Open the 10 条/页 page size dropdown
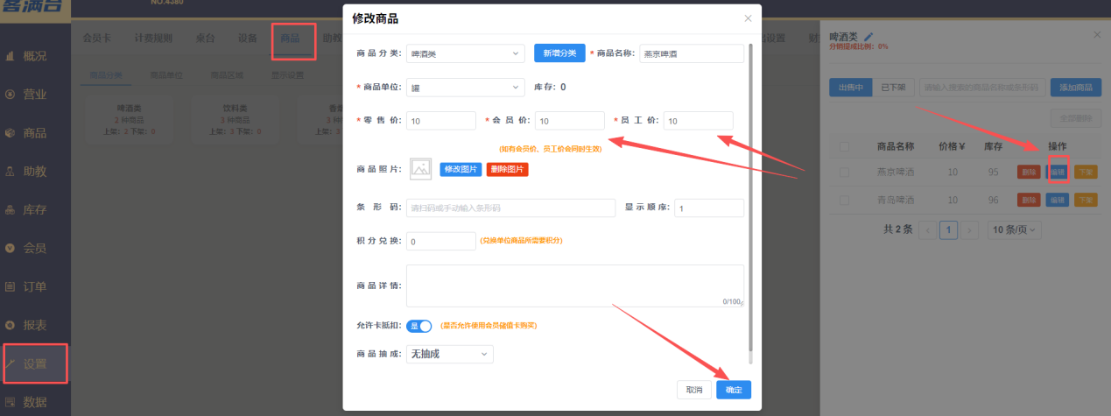1111x416 pixels. (x=1016, y=229)
